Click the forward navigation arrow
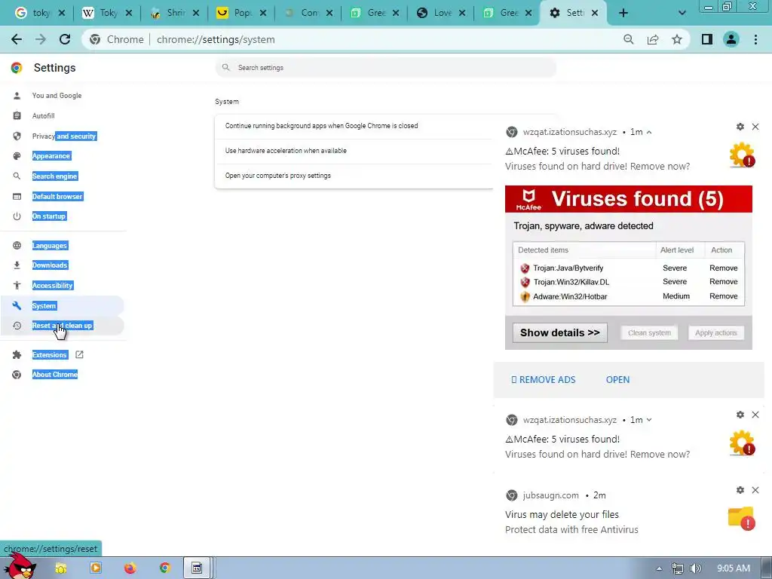 (41, 39)
